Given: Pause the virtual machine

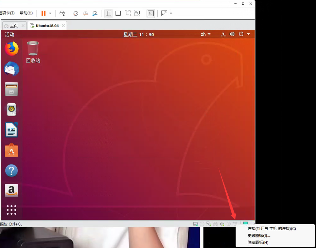Looking at the screenshot, I should pyautogui.click(x=43, y=13).
